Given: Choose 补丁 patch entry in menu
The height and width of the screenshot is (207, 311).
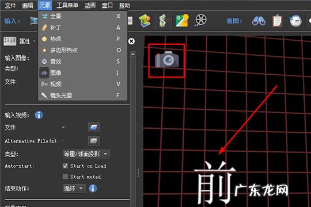Looking at the screenshot, I should [82, 28].
